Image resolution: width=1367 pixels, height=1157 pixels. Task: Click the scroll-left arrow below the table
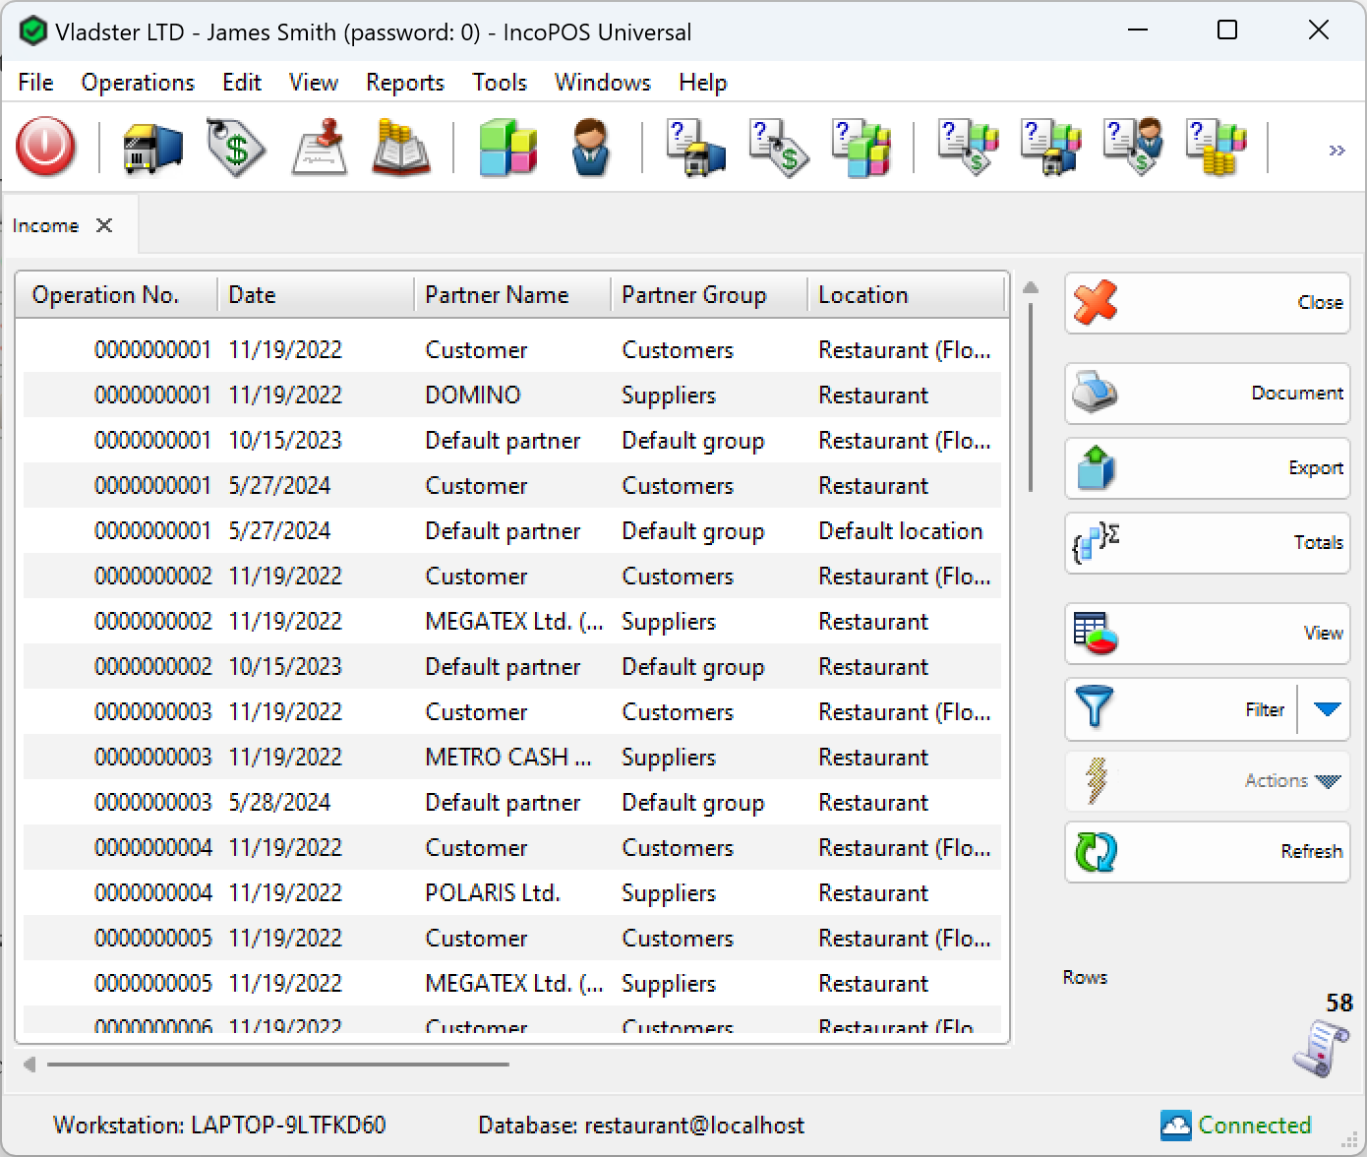(x=30, y=1065)
